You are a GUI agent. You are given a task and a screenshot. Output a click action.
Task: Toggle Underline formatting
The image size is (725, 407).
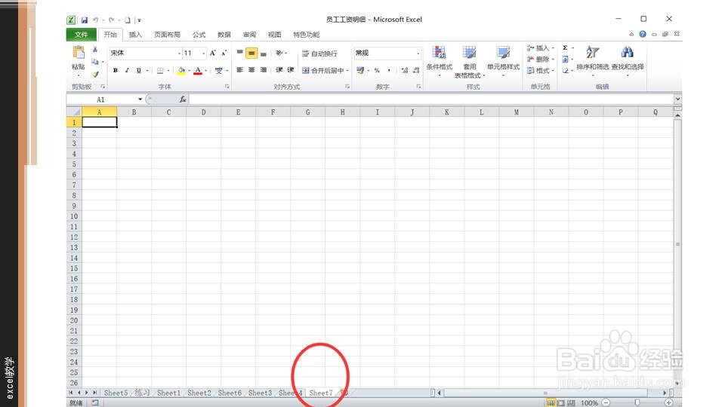(139, 70)
